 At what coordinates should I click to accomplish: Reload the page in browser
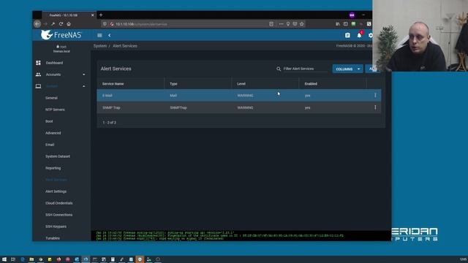click(x=61, y=24)
